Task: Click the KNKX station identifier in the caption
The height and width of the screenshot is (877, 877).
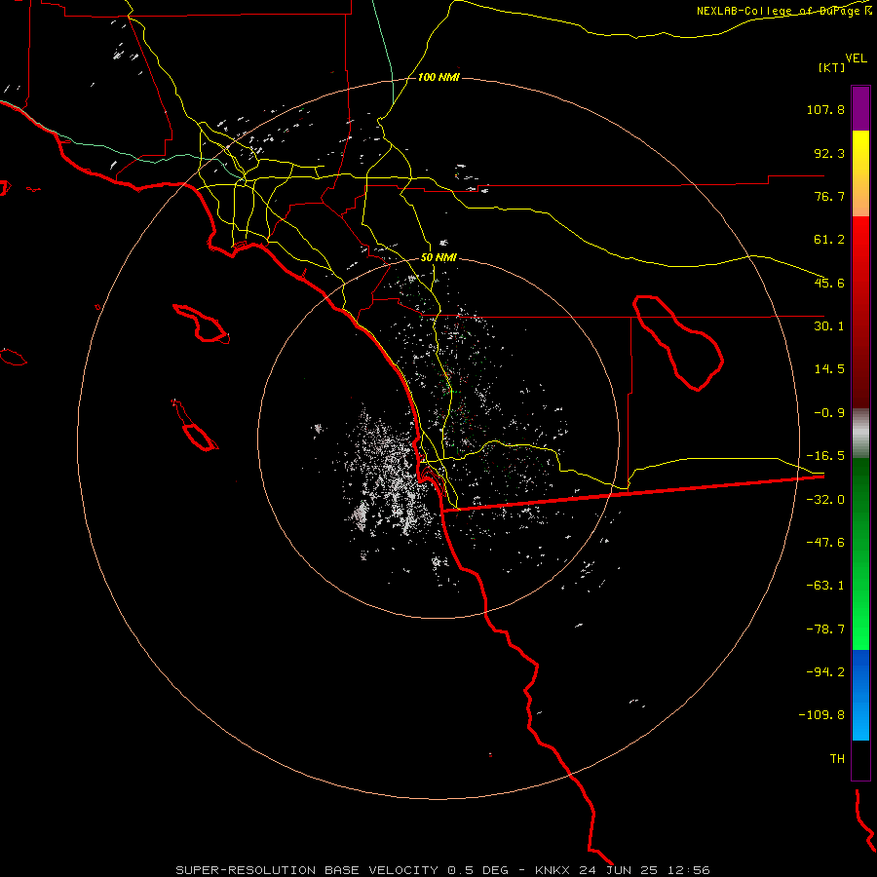Action: pyautogui.click(x=554, y=870)
